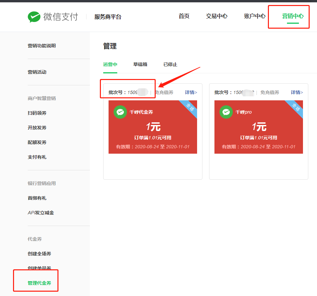Click 免充值券 label on 千呼代金券 card
This screenshot has height=296, width=317.
point(164,92)
